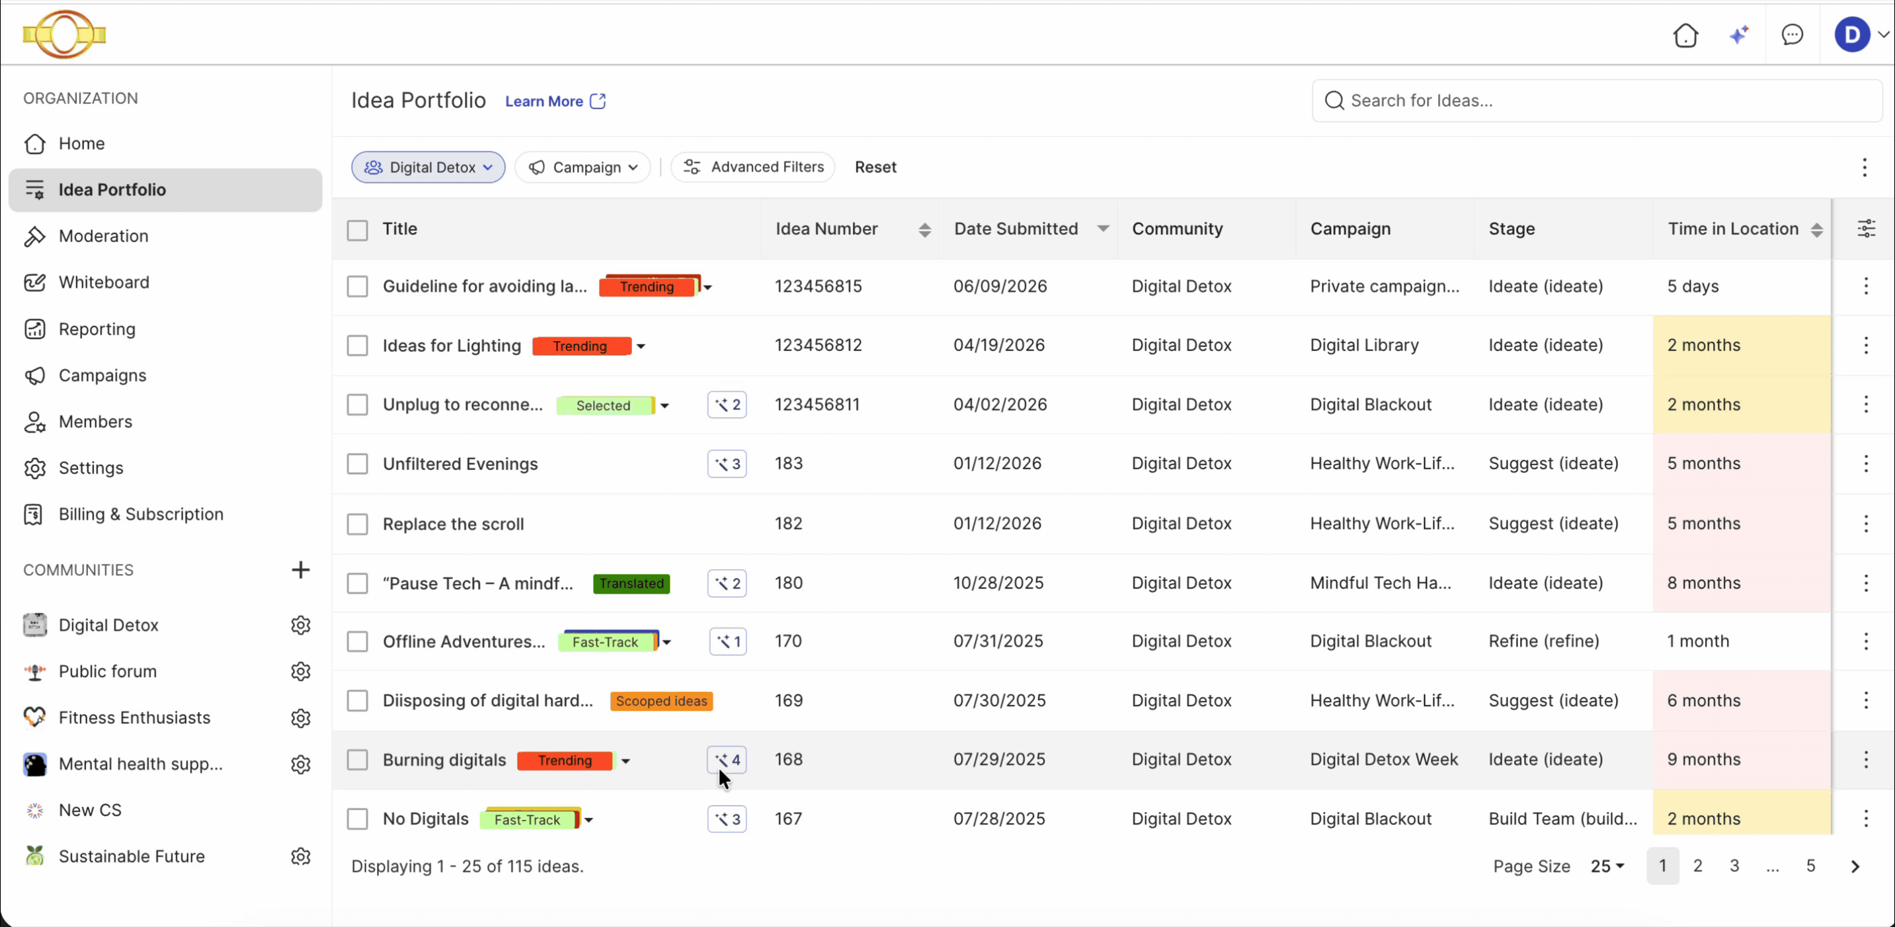Image resolution: width=1895 pixels, height=927 pixels.
Task: Open Digital Detox community settings gear
Action: [x=300, y=625]
